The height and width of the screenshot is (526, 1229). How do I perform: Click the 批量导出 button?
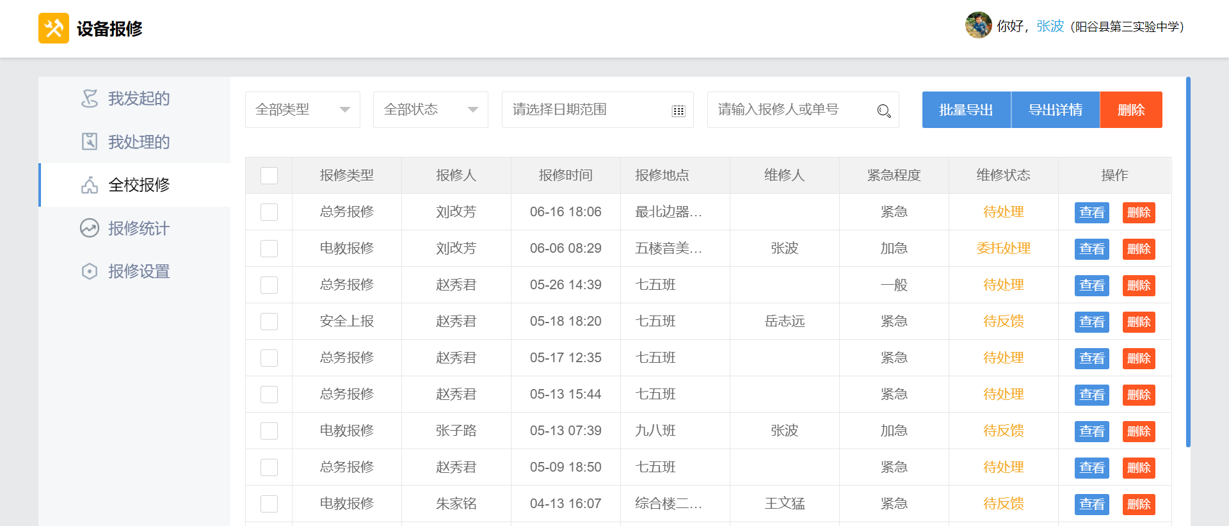click(966, 109)
